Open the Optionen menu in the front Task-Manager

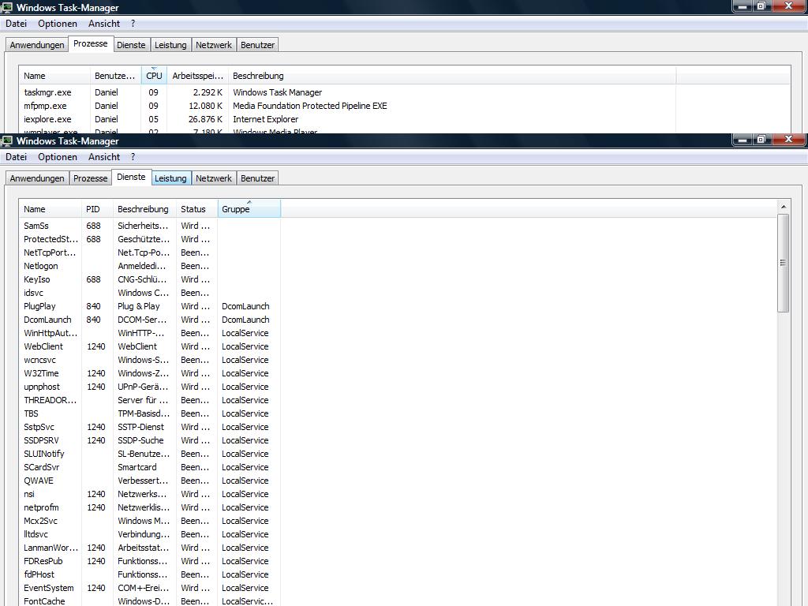pyautogui.click(x=57, y=157)
